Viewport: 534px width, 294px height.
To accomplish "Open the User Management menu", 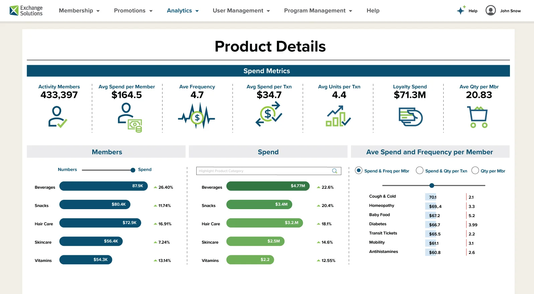I will tap(241, 11).
